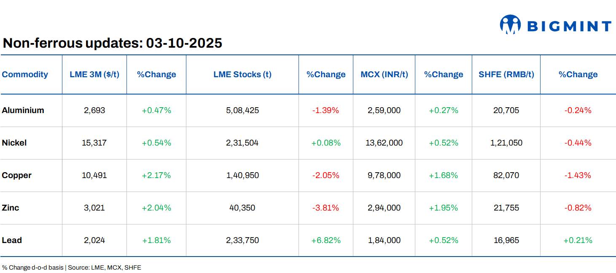
Task: Click Copper's SHFE price 82,070
Action: coord(506,175)
